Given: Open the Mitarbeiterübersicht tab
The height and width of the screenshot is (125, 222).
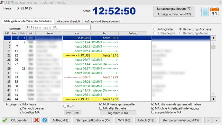Looking at the screenshot, I should (69, 21).
